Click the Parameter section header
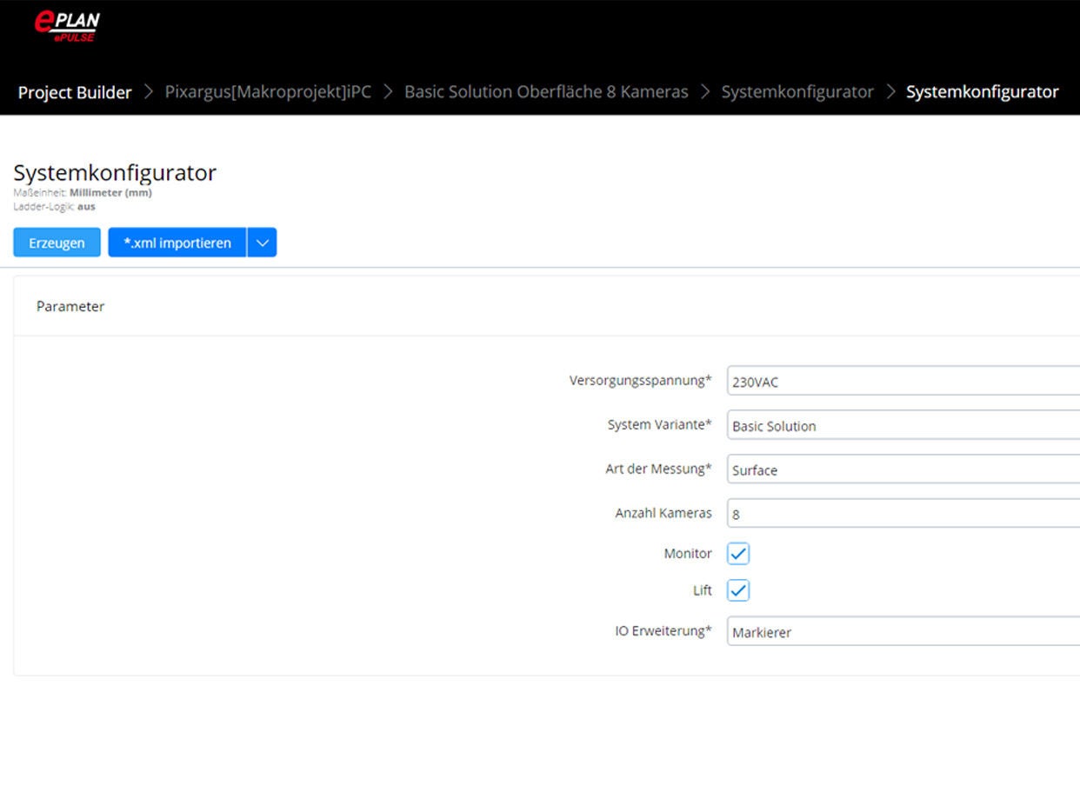The height and width of the screenshot is (812, 1080). (70, 306)
